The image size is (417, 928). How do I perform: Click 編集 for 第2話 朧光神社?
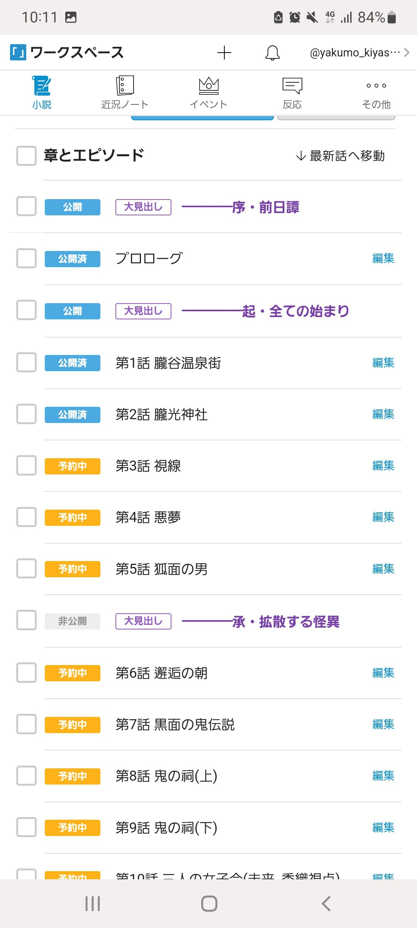(x=383, y=415)
